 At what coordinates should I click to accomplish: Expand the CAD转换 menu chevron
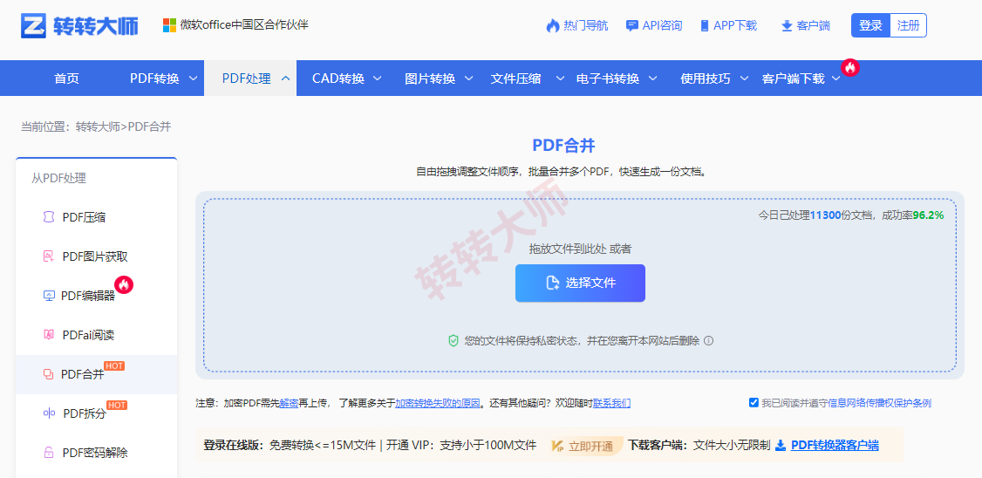tap(378, 79)
